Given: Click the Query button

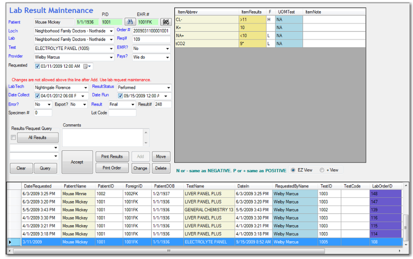Looking at the screenshot, I should (45, 168).
